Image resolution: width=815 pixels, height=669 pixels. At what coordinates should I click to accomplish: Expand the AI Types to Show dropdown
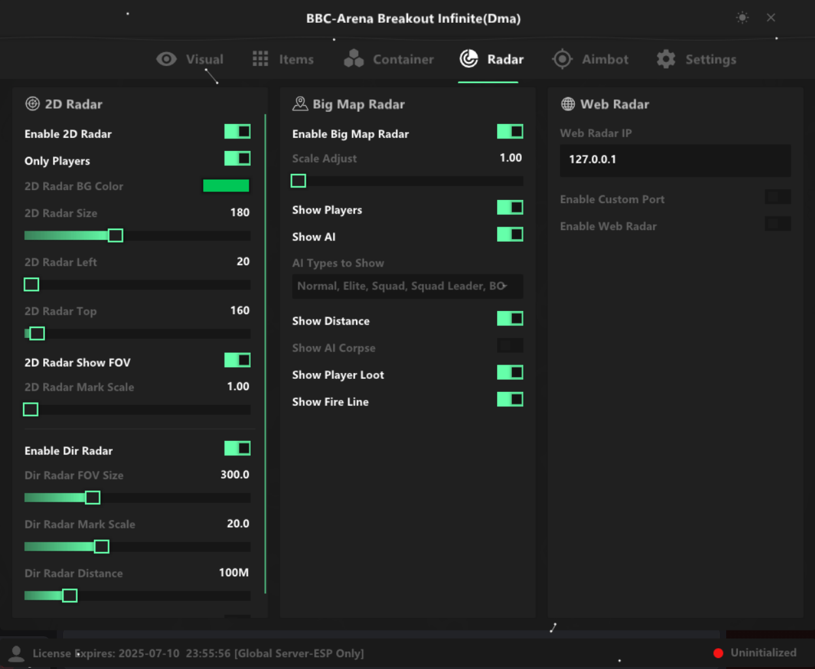point(407,286)
